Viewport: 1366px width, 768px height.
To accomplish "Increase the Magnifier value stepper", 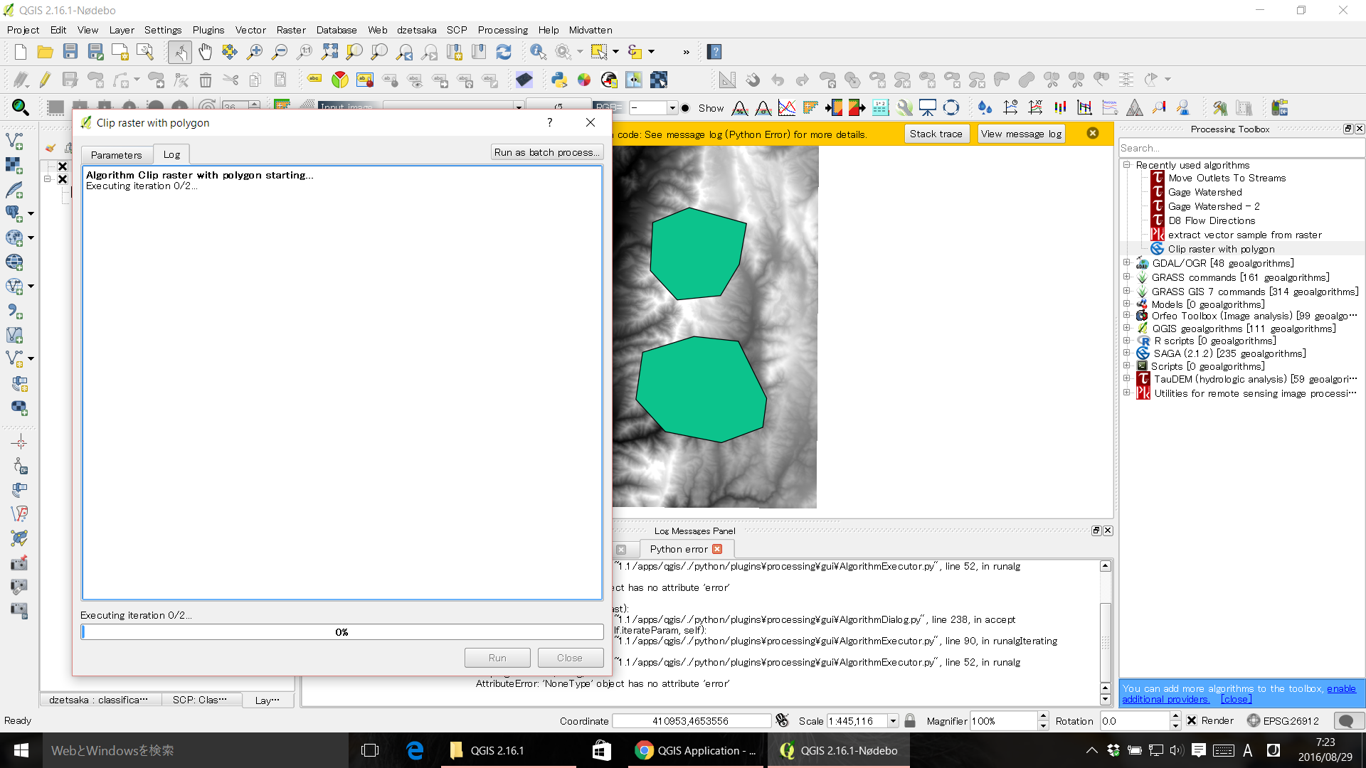I will pyautogui.click(x=1043, y=716).
